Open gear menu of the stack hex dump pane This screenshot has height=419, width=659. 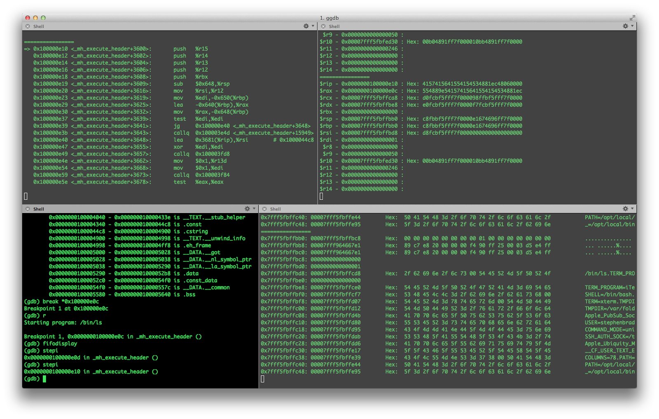click(x=628, y=209)
